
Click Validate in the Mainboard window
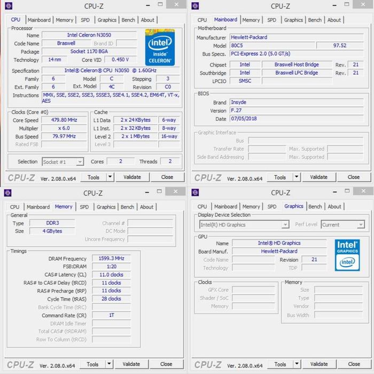tap(319, 177)
